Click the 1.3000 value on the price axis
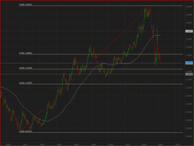This screenshot has width=194, height=146. coord(189,55)
